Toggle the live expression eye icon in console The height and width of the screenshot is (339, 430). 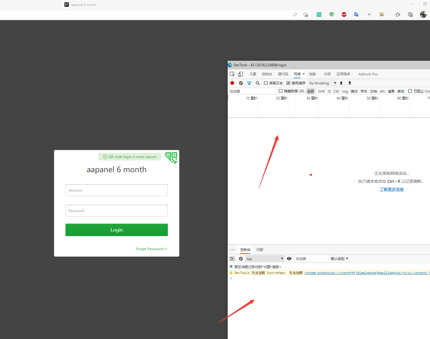click(289, 259)
